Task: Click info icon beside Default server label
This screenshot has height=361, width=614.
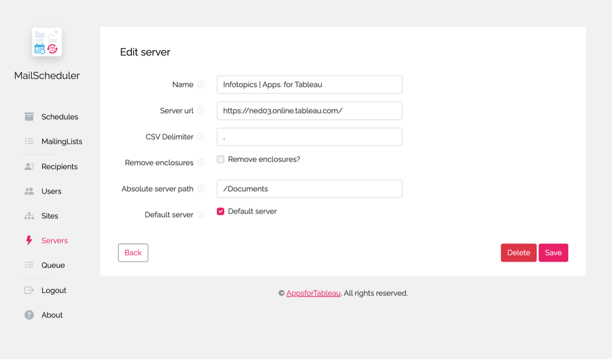Action: [201, 215]
